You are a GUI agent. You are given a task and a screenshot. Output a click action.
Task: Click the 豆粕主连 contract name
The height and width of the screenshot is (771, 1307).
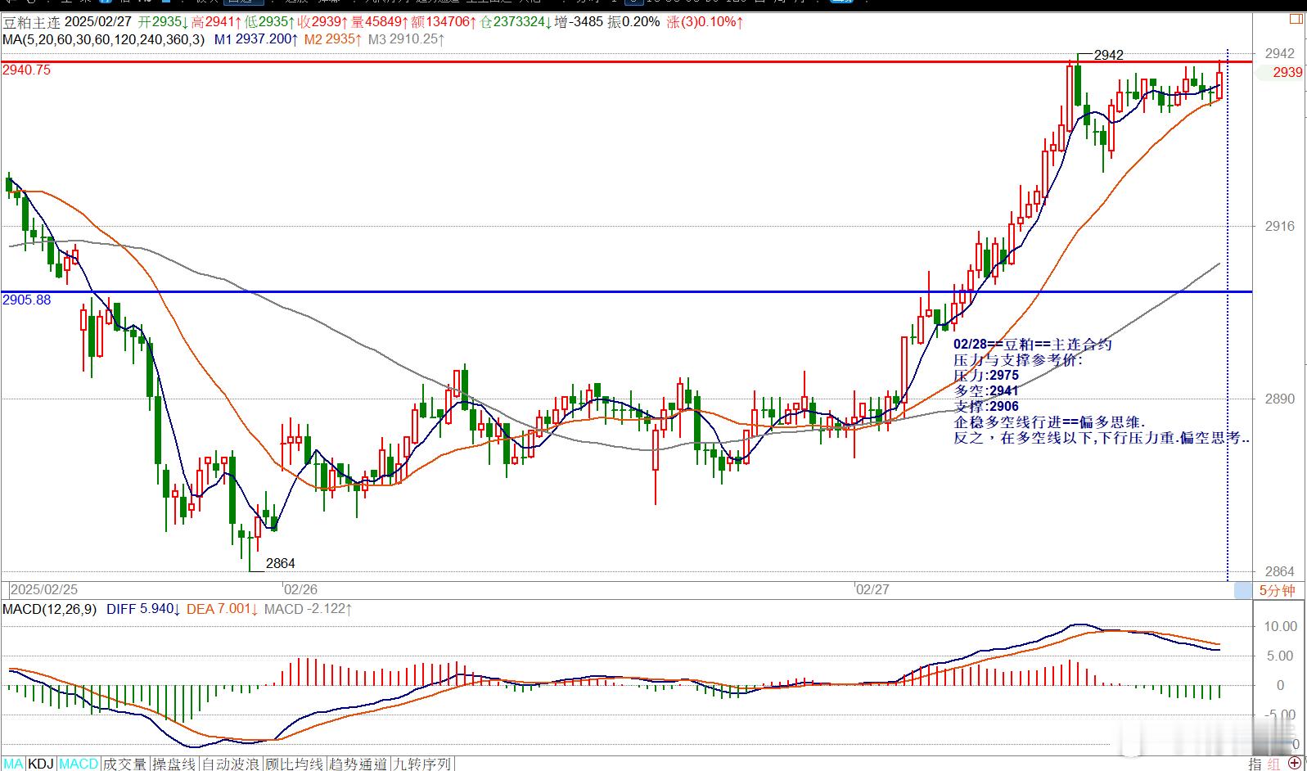[31, 22]
